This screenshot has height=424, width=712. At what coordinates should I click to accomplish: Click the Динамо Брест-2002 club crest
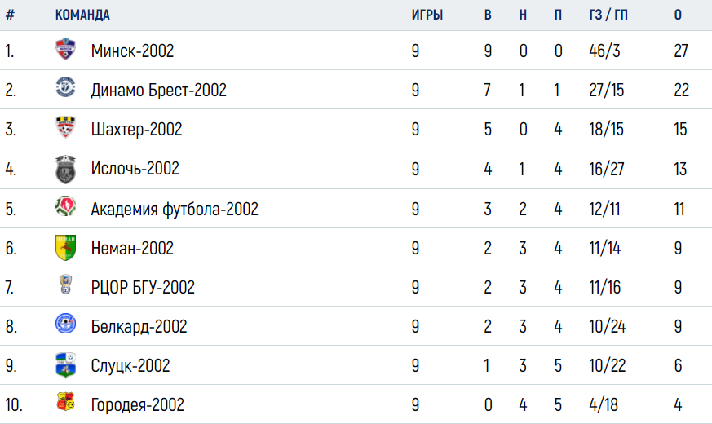[x=65, y=87]
